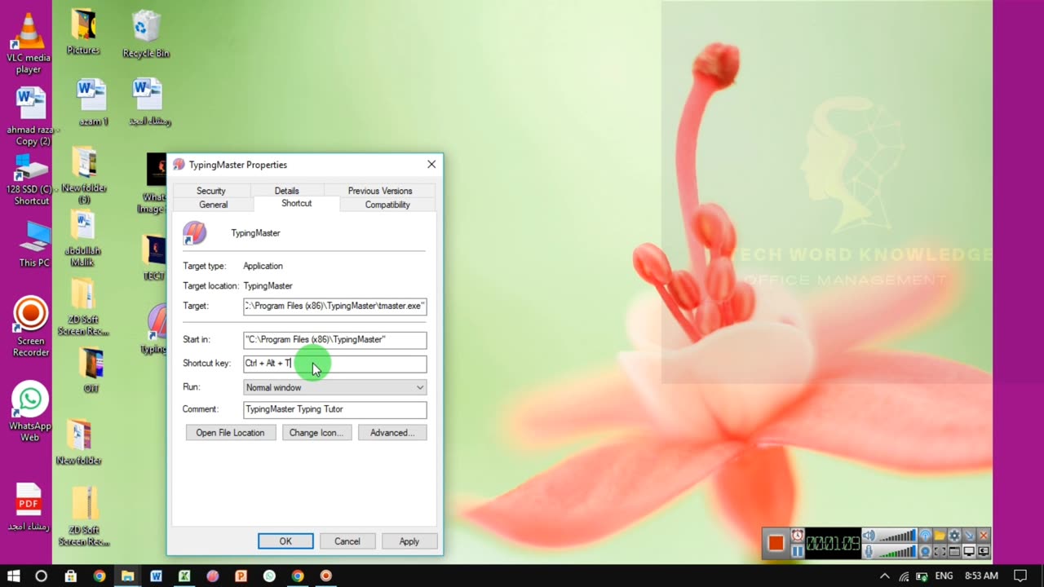
Task: Switch to Excel in the taskbar
Action: pyautogui.click(x=184, y=576)
